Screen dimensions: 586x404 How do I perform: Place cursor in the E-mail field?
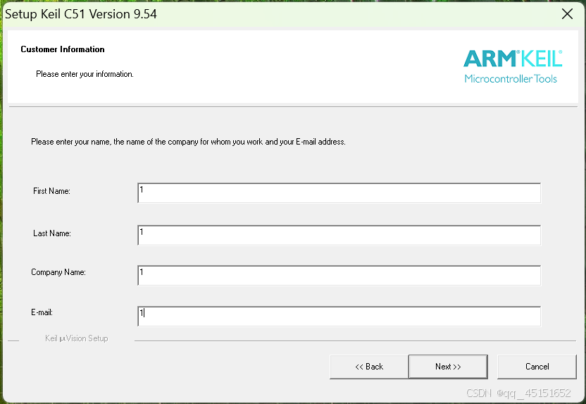339,316
